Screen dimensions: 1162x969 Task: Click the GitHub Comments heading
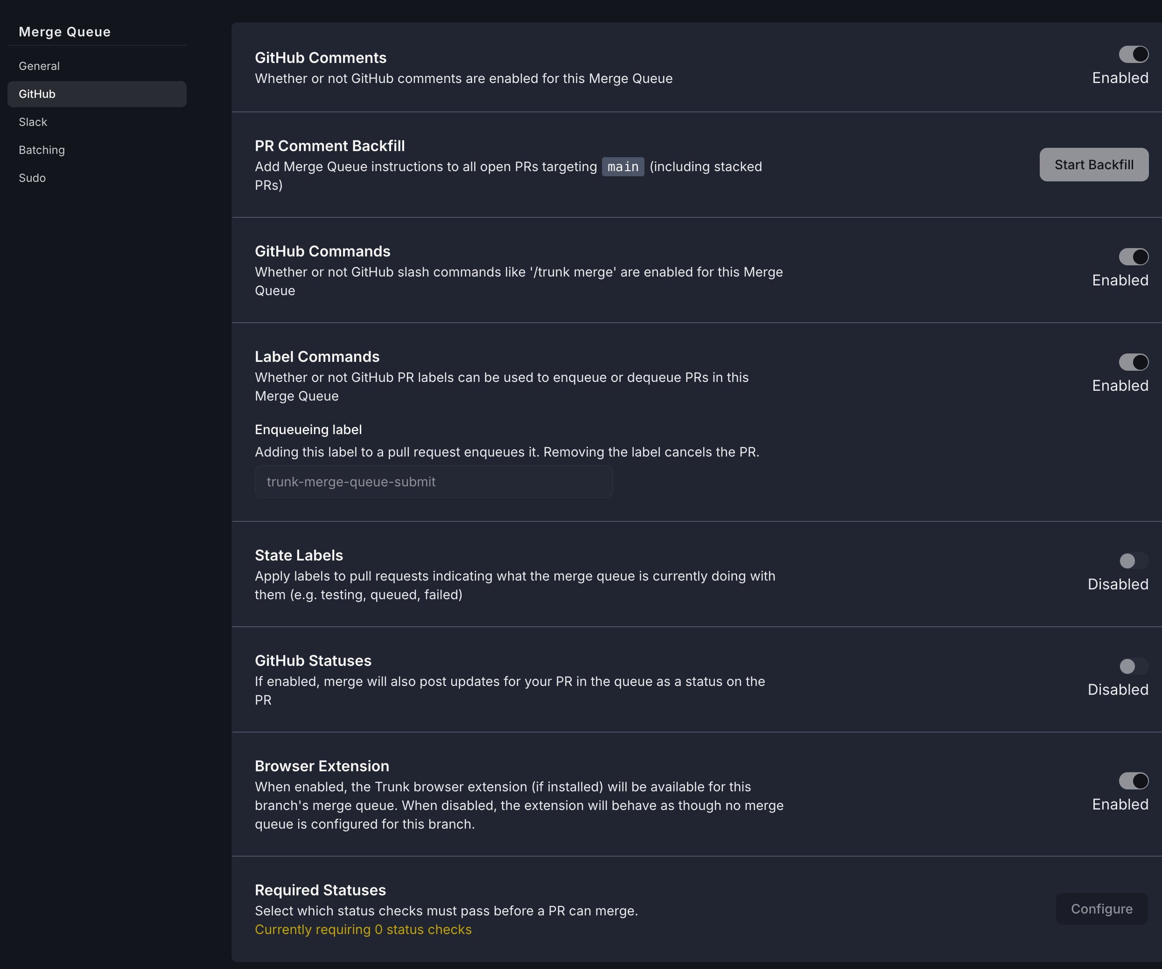(x=321, y=57)
